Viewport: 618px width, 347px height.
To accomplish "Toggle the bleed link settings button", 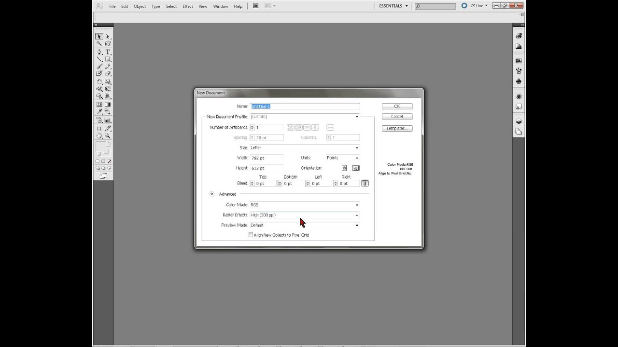I will point(365,183).
